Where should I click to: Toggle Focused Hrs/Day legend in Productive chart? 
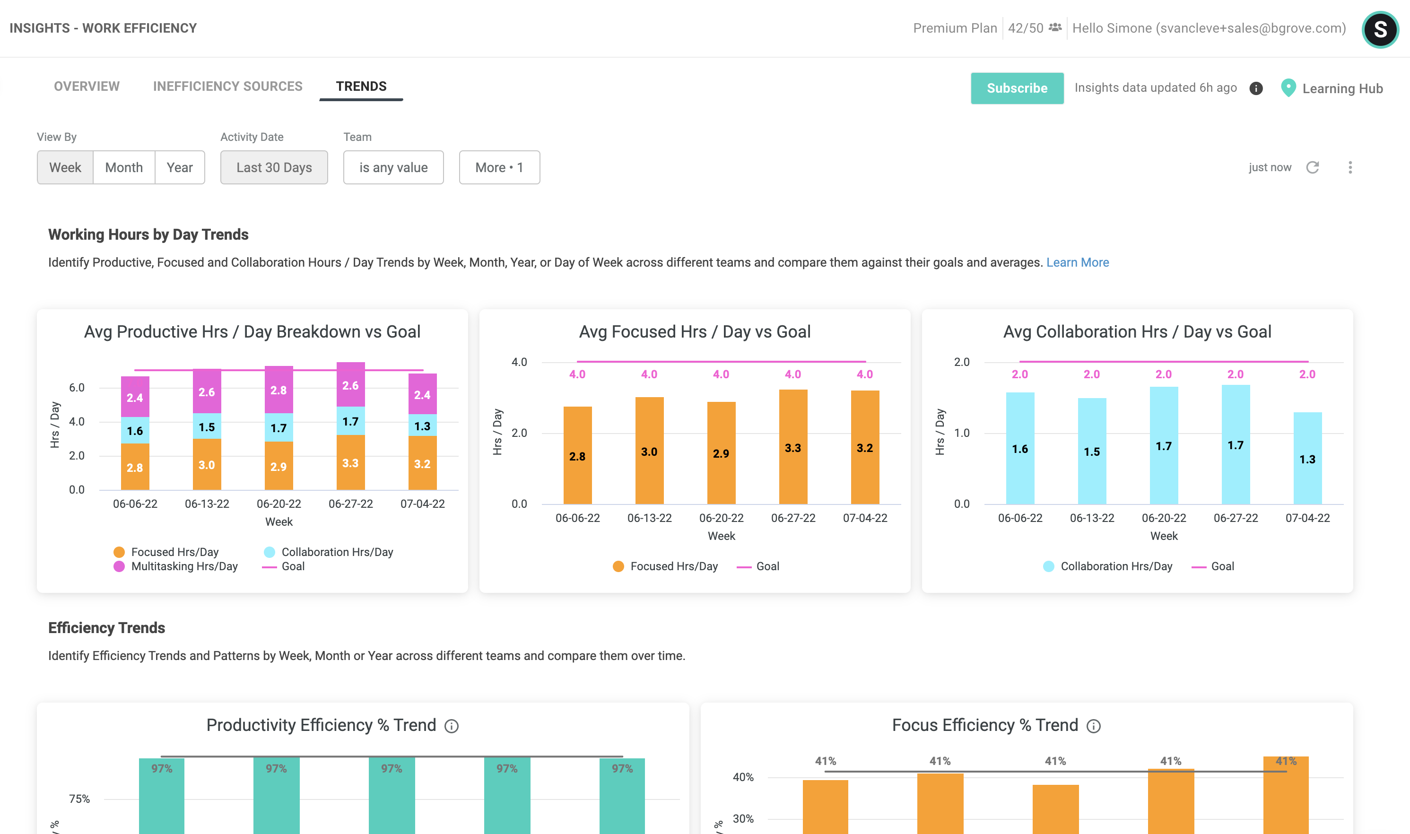coord(166,552)
